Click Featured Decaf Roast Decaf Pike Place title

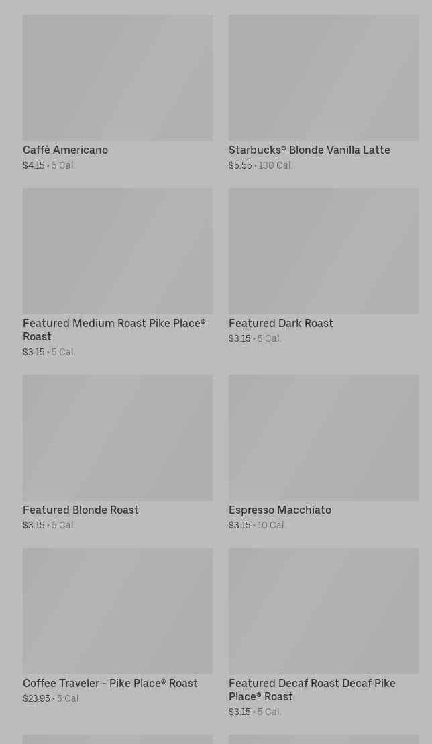312,690
